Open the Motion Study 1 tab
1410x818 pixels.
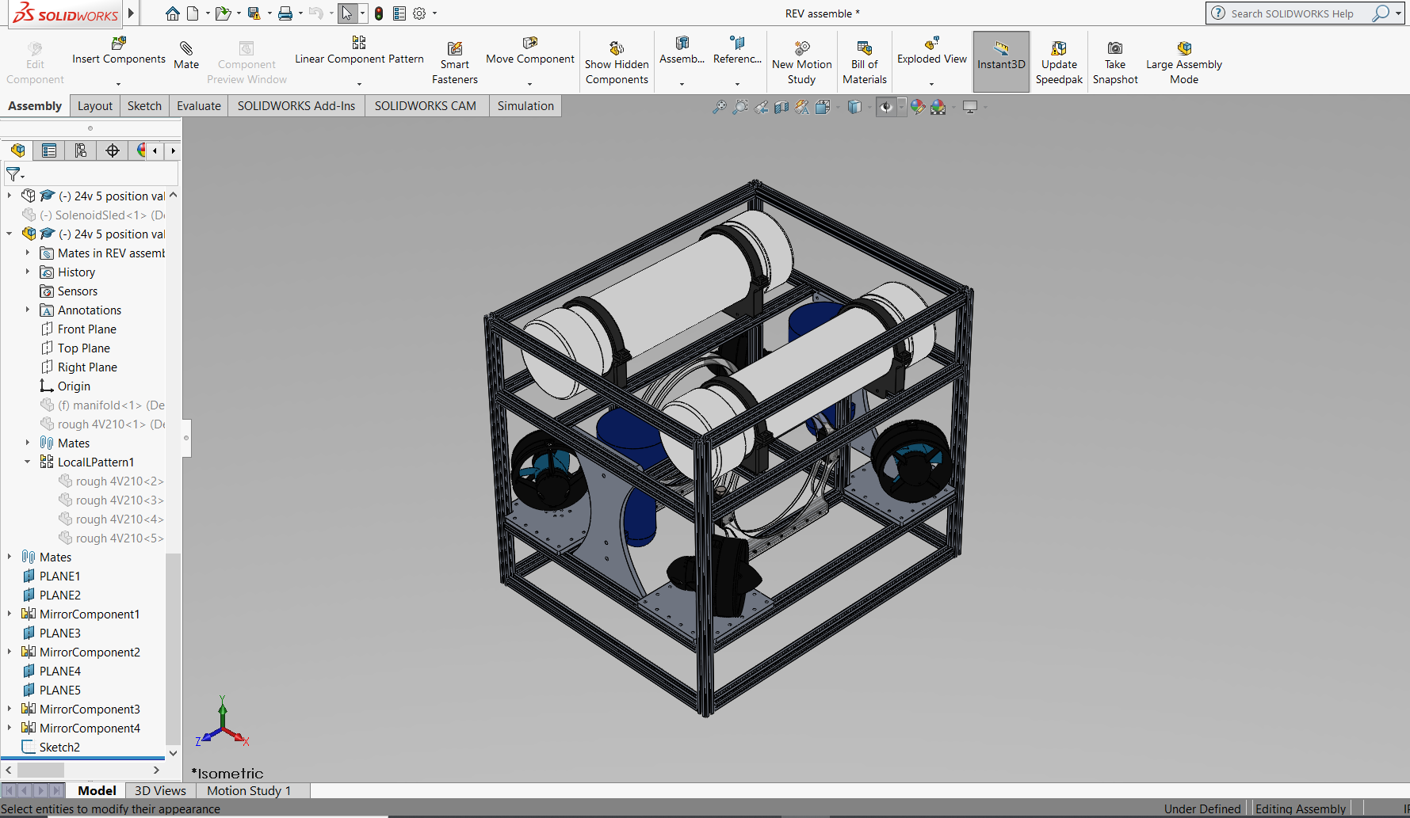[x=249, y=790]
